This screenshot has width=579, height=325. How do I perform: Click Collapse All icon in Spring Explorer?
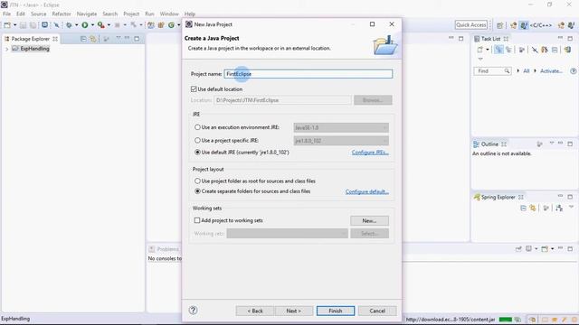coord(523,209)
